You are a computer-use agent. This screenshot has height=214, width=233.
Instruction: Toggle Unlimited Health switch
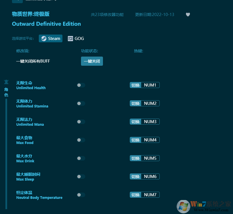click(81, 85)
